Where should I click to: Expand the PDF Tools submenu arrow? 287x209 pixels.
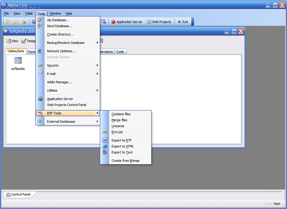coord(97,113)
